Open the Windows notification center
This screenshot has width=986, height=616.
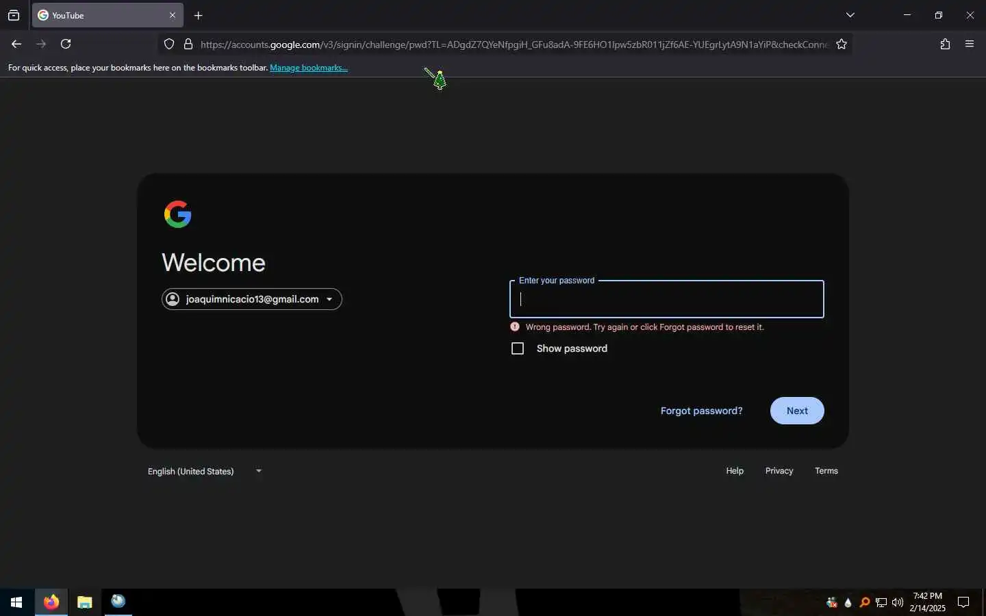pos(963,602)
